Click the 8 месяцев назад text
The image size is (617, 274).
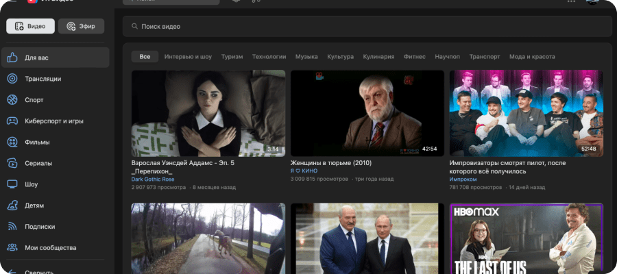(x=214, y=188)
